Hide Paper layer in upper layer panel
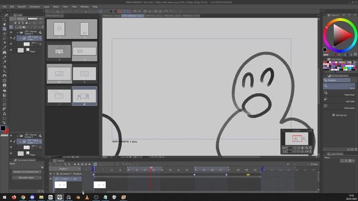Screen dimensions: 358x201 [x=11, y=50]
